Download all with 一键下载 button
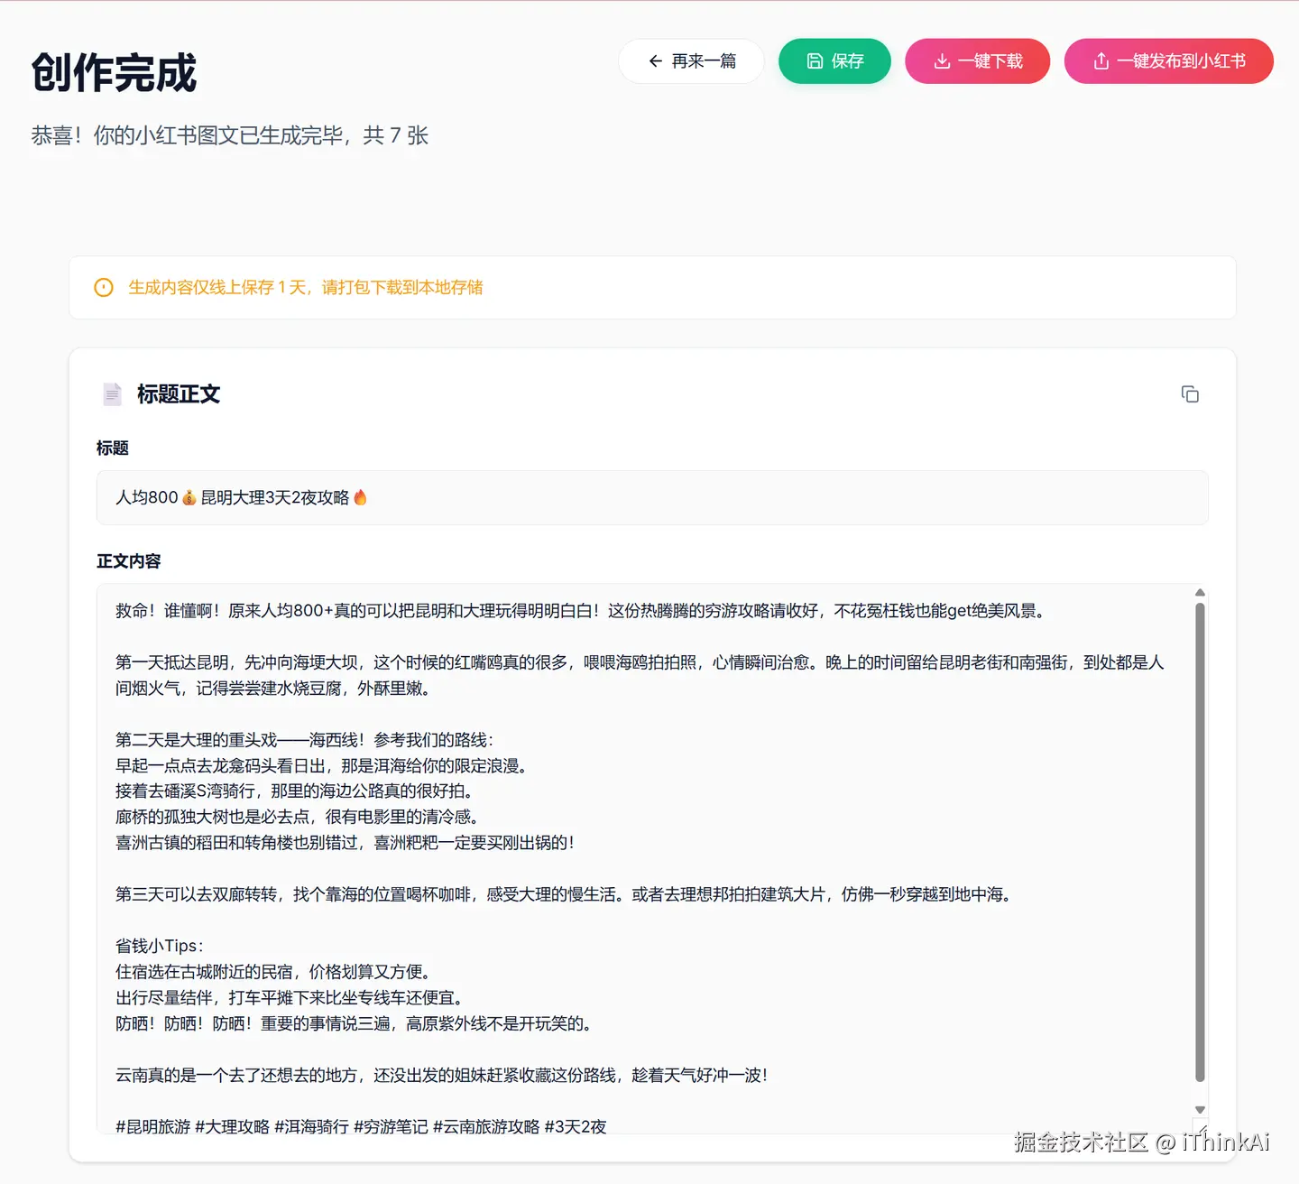 pos(978,61)
